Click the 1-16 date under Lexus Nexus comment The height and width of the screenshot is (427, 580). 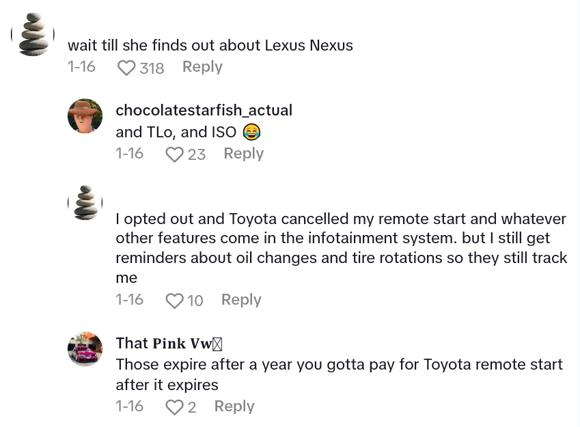[81, 67]
